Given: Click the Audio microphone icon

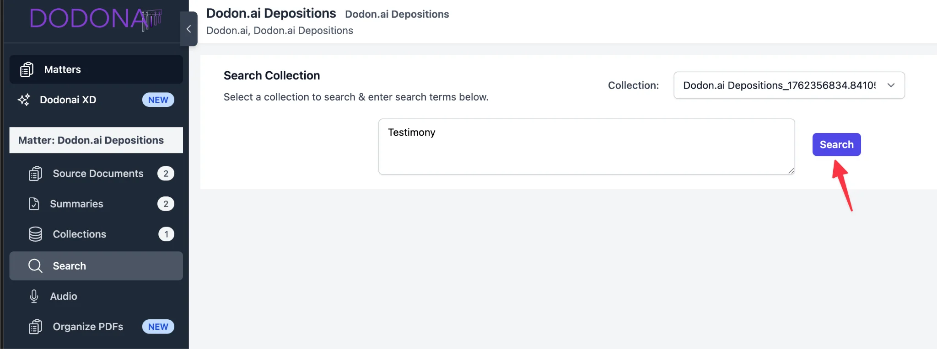Looking at the screenshot, I should 34,296.
